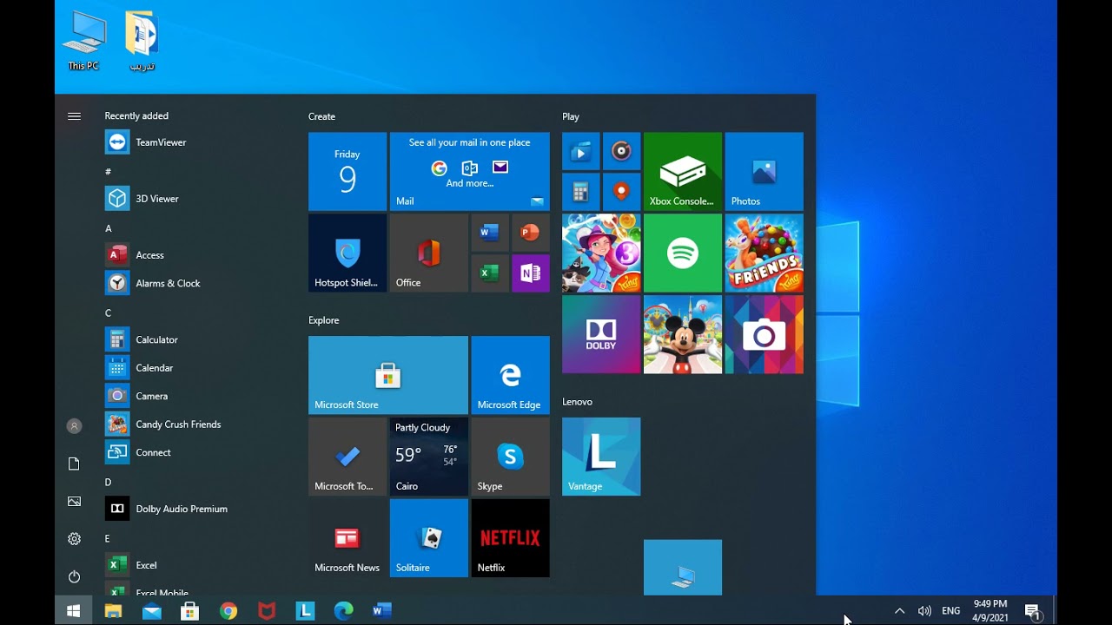Switch input language via ENG indicator
This screenshot has width=1112, height=625.
tap(951, 611)
